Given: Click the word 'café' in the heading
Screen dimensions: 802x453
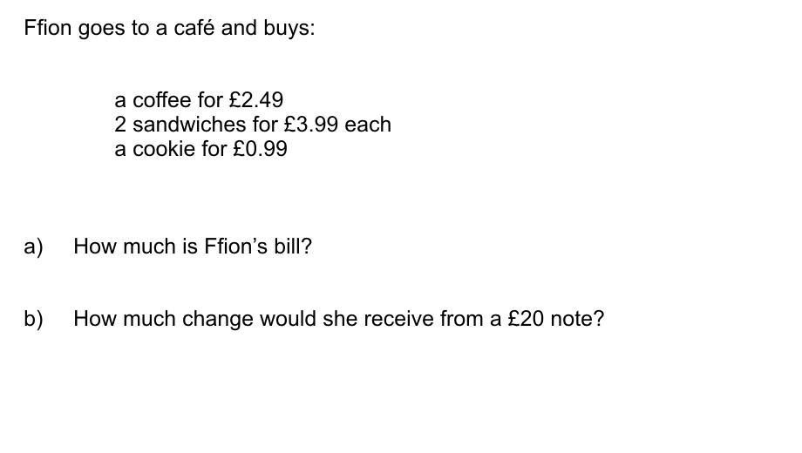Looking at the screenshot, I should 194,28.
